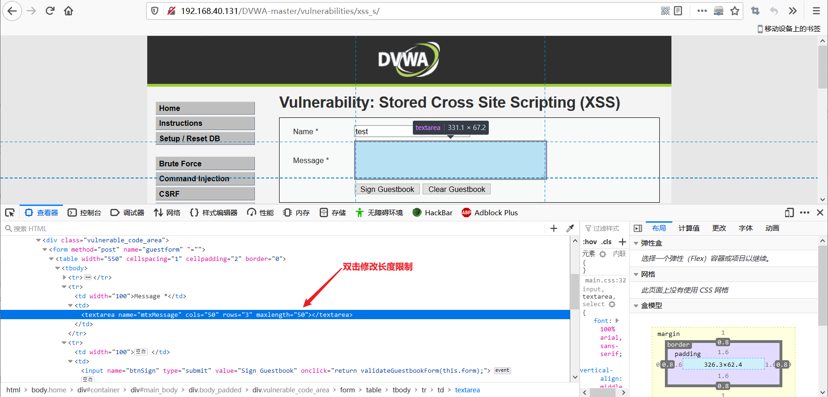Bookmark this page with star icon
The image size is (828, 397).
735,11
